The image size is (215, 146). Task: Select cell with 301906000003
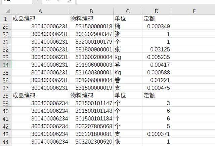coord(91,65)
